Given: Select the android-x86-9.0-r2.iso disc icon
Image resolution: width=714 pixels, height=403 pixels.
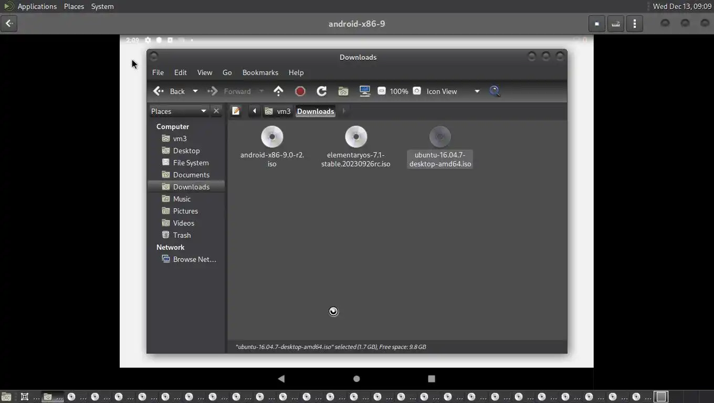Looking at the screenshot, I should click(272, 137).
